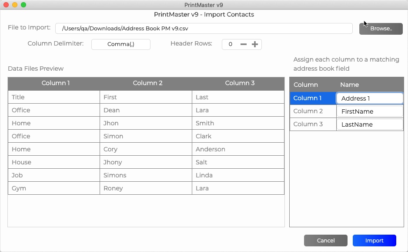Select the Anderson cell in preview
The image size is (408, 252).
click(238, 149)
